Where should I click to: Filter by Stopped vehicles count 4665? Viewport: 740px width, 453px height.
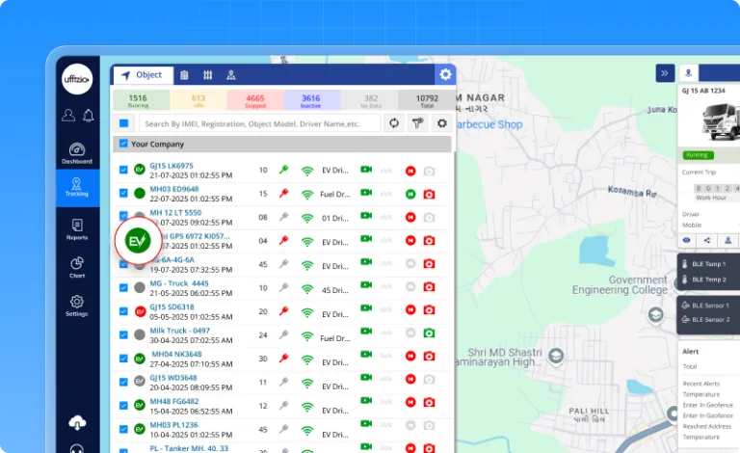pyautogui.click(x=254, y=98)
